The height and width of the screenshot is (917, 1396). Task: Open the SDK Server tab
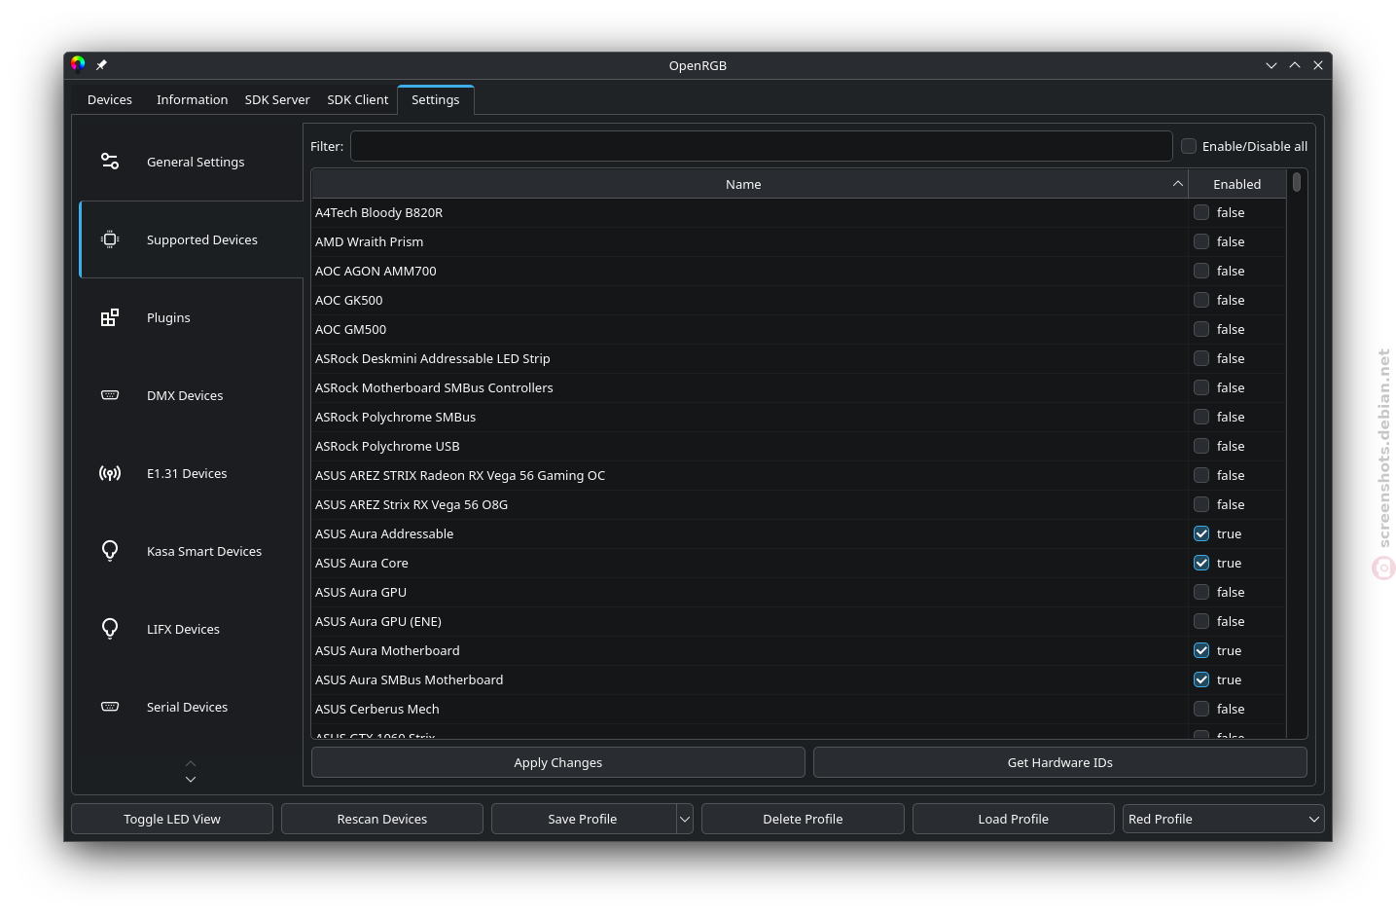(277, 99)
